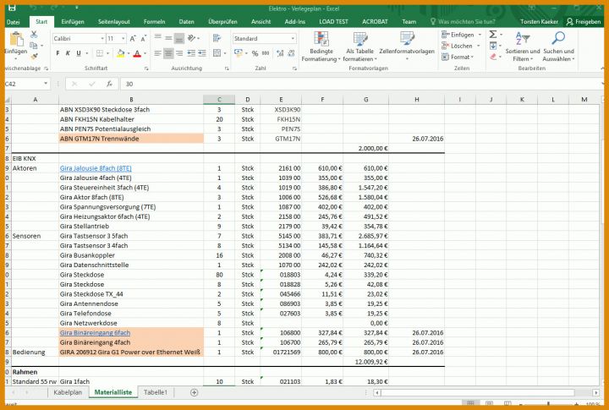Click the Freigeben share button
Screen dimensions: 609x410
click(x=584, y=22)
